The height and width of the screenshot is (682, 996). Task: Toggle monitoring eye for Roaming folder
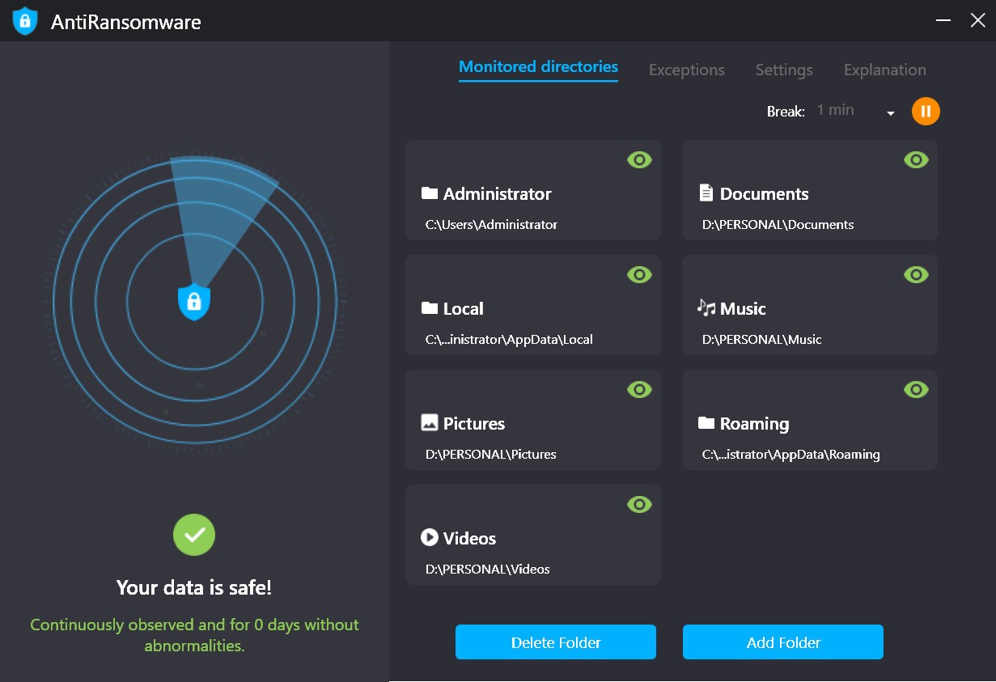(916, 390)
